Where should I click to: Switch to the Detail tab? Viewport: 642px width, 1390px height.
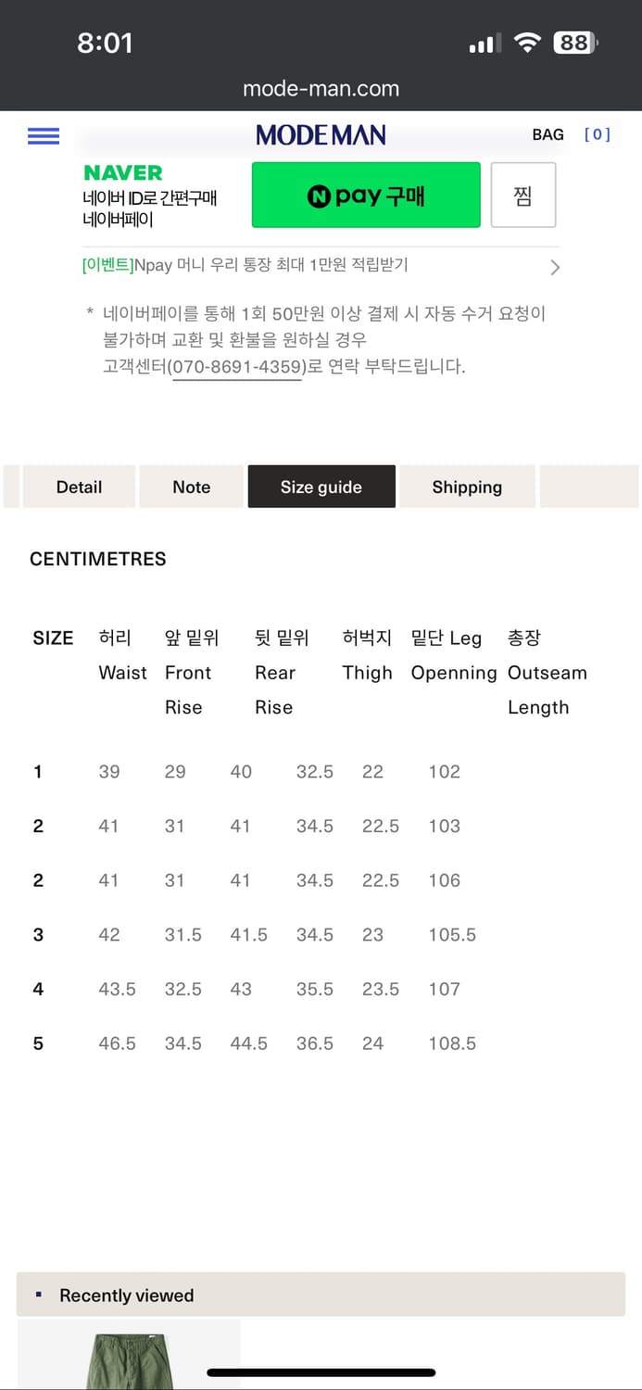(x=79, y=487)
